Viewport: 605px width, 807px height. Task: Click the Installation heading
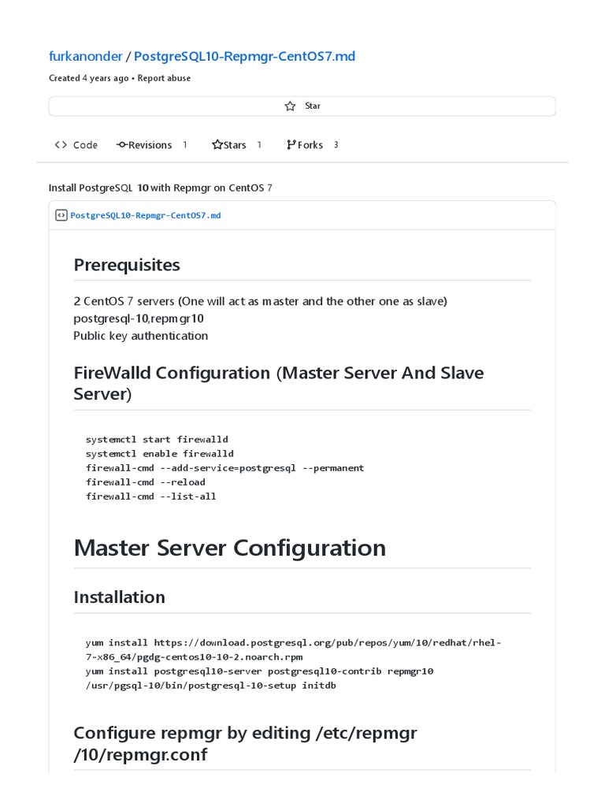pos(119,597)
